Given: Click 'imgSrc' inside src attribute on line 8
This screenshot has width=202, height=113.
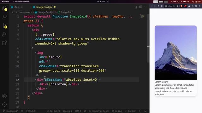Looking at the screenshot, I should (54, 57).
